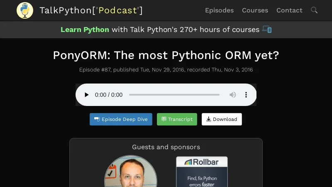Open search with the magnifier icon

click(314, 10)
